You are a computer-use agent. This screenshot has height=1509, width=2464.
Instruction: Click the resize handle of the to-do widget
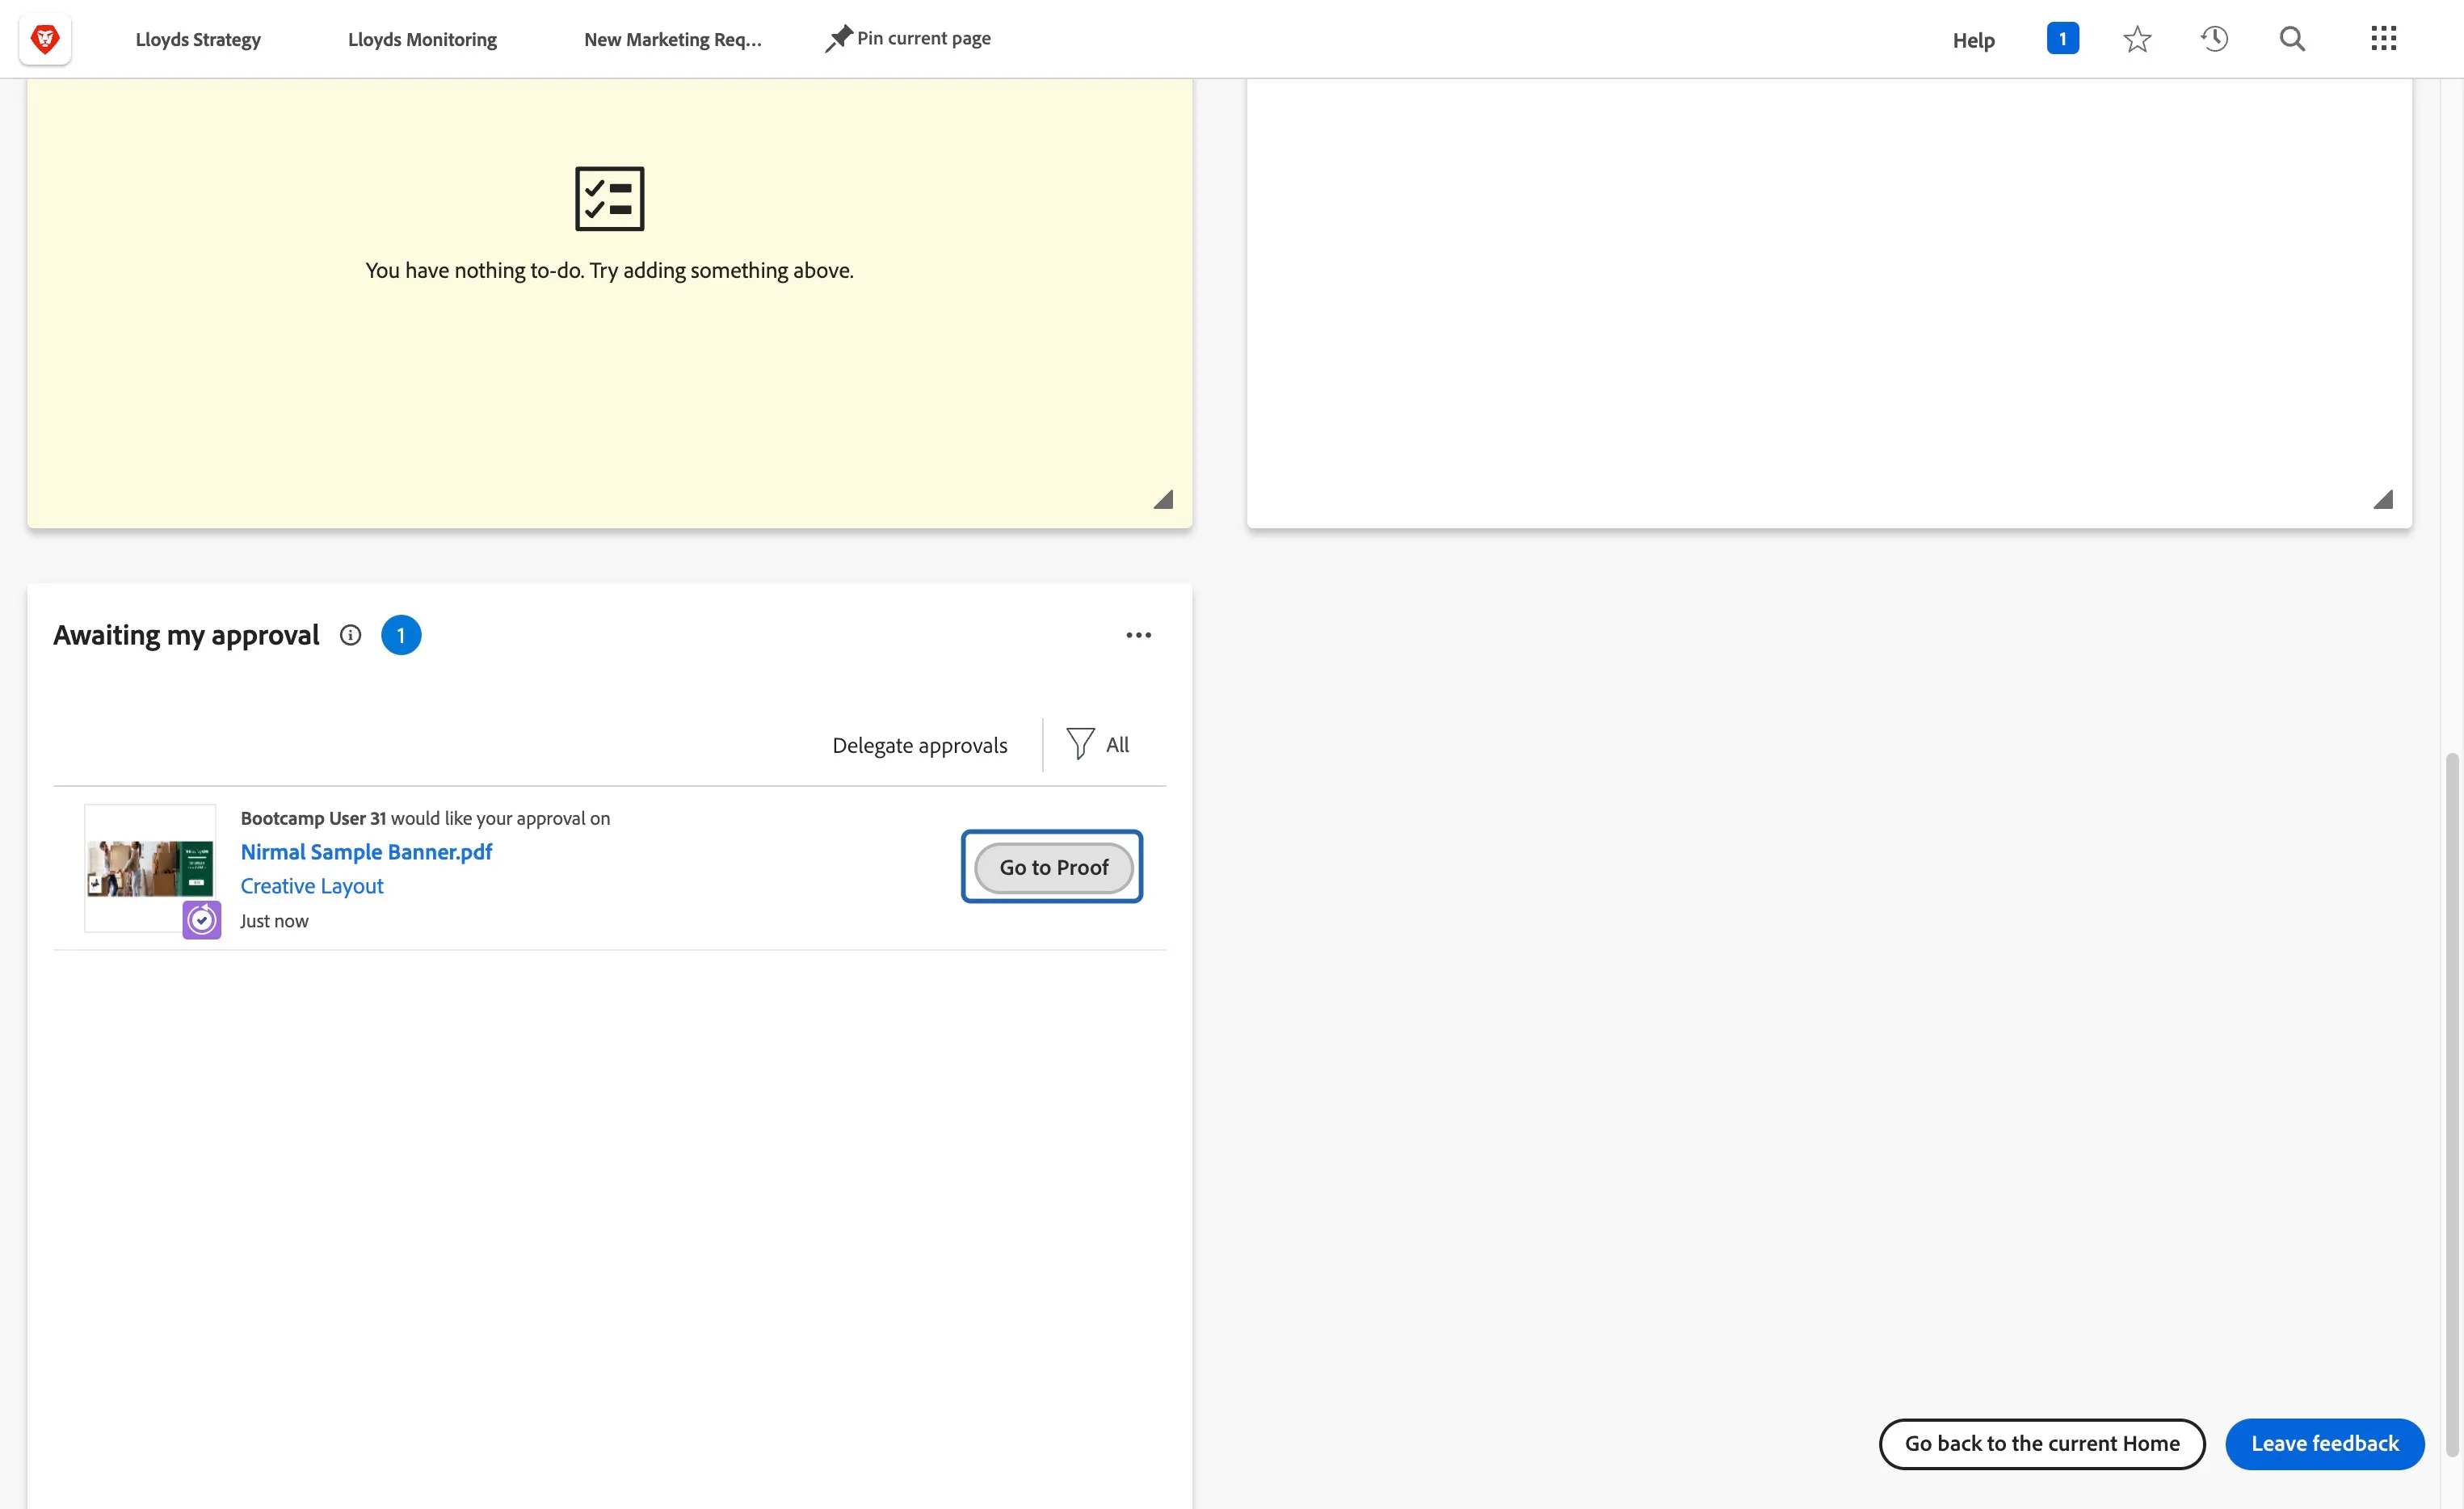[1163, 499]
